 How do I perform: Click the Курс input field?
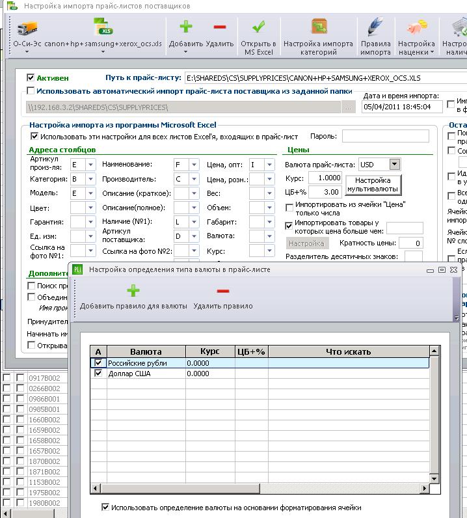pyautogui.click(x=325, y=178)
